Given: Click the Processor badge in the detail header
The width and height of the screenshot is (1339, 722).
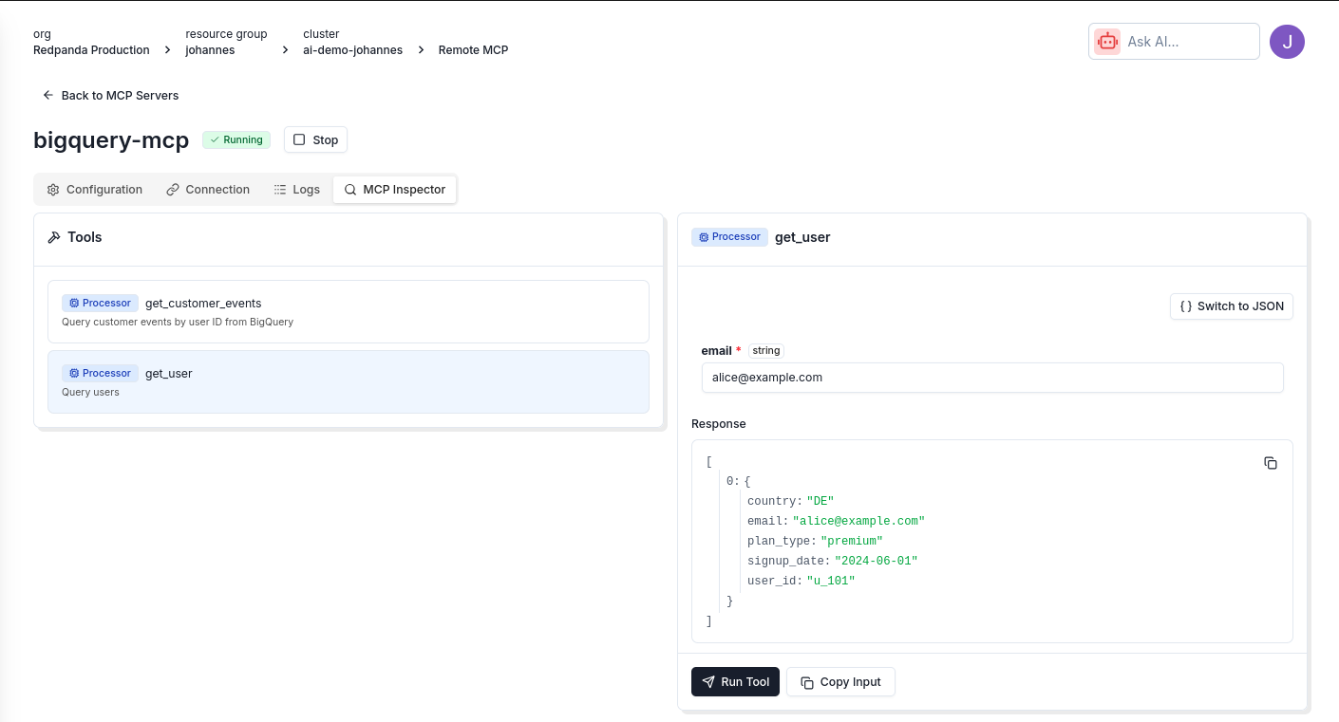Looking at the screenshot, I should tap(729, 237).
